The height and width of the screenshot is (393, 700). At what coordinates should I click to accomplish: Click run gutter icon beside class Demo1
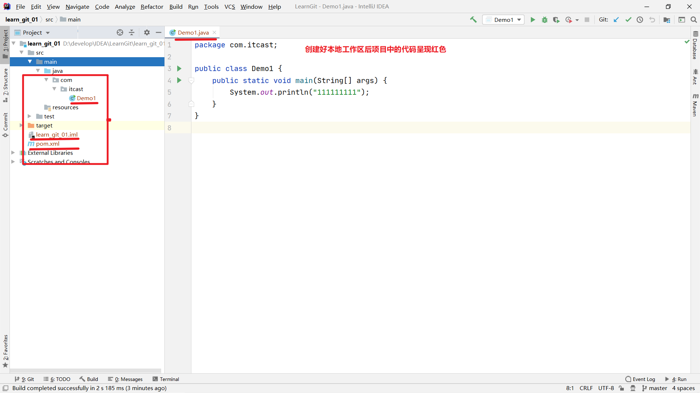(179, 68)
